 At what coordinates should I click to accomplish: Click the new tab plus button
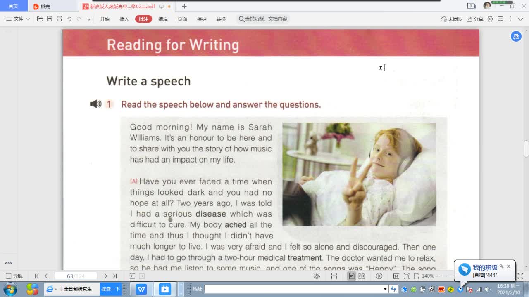(184, 6)
